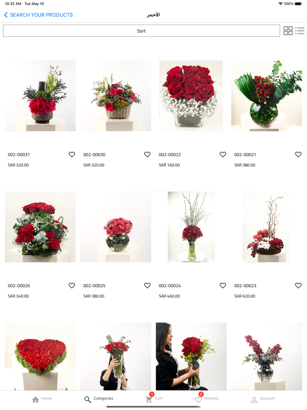Open the Sort options
The image size is (307, 410).
141,31
